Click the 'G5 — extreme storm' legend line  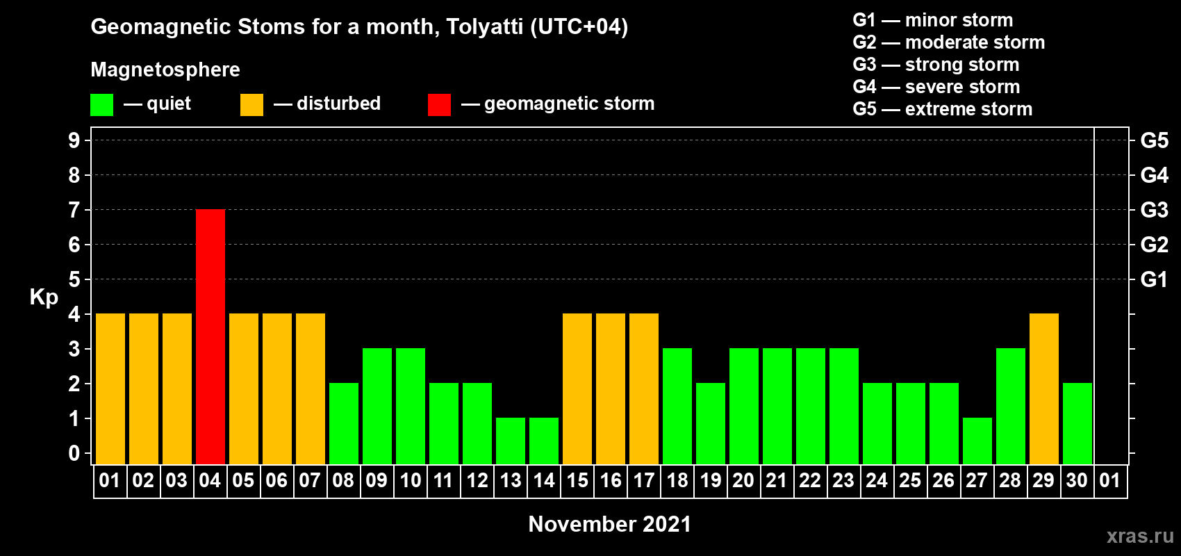click(x=943, y=109)
